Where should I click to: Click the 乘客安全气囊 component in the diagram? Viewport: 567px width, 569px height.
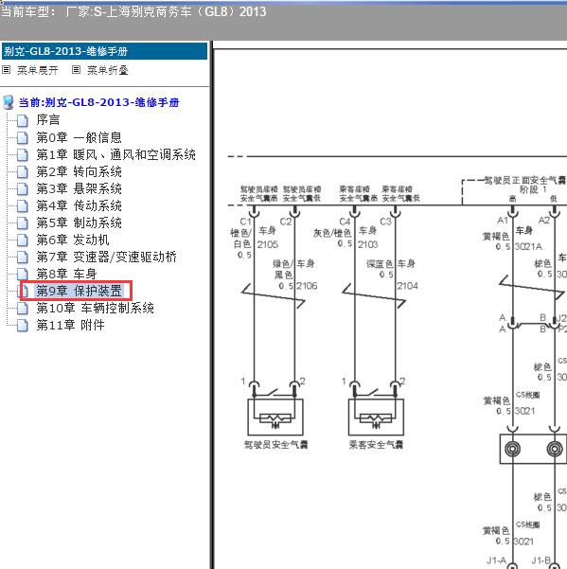coord(376,418)
